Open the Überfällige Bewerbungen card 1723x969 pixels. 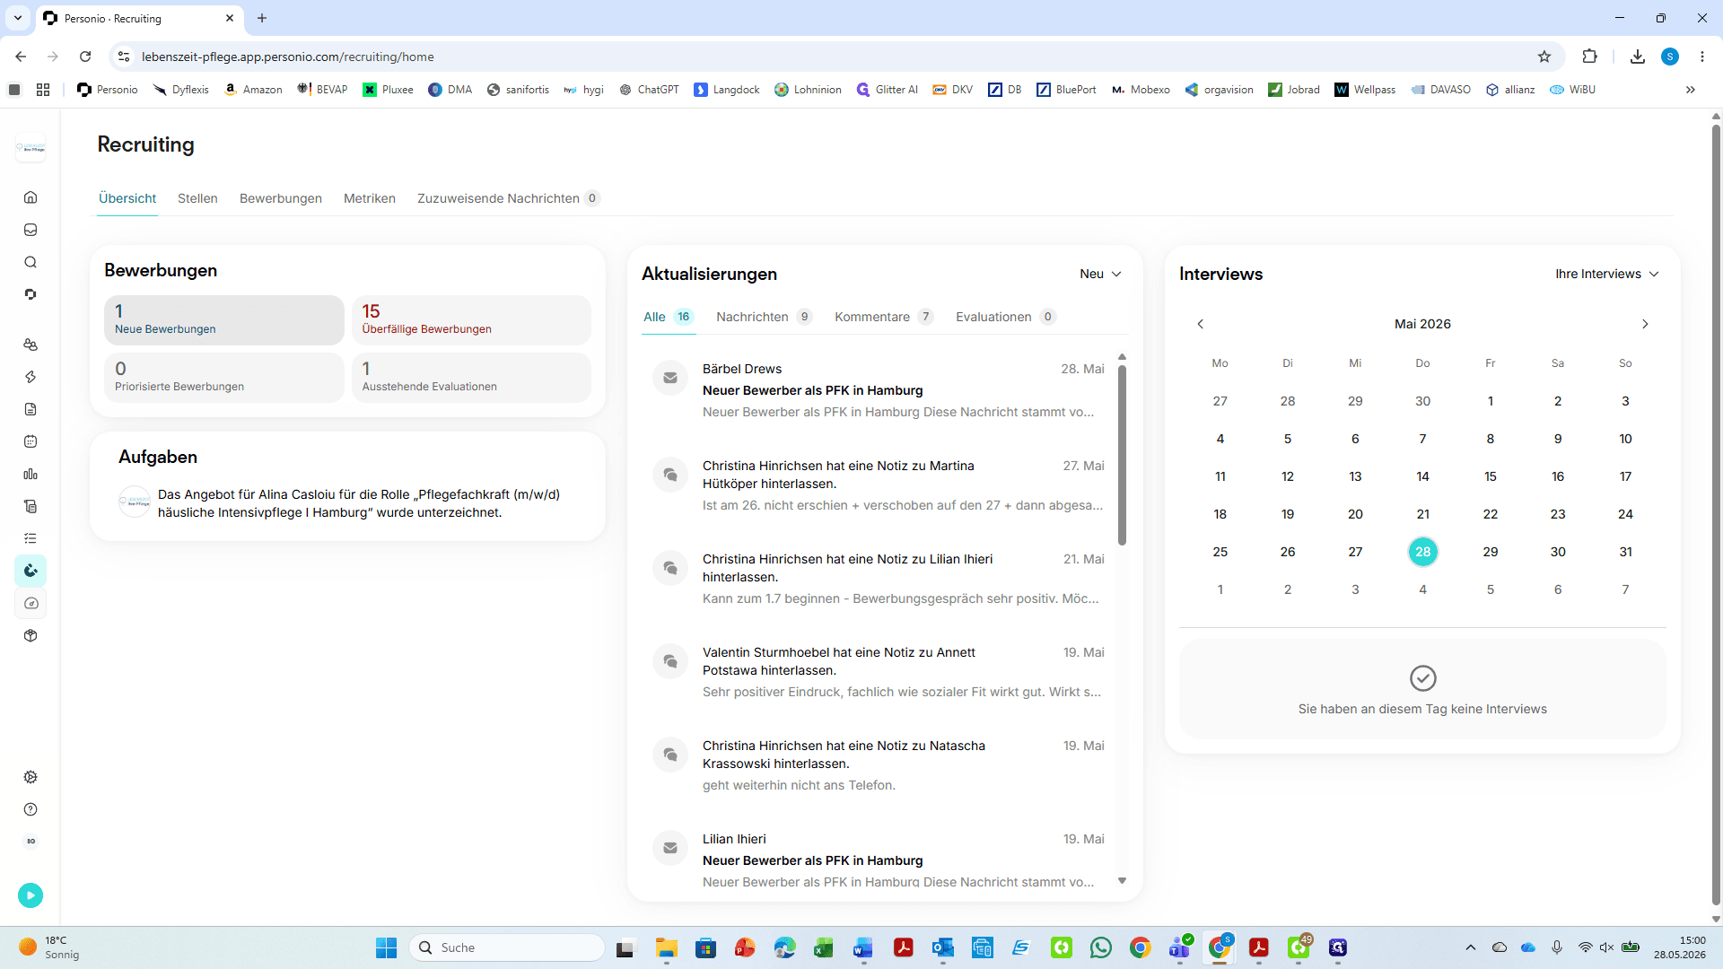click(x=471, y=320)
